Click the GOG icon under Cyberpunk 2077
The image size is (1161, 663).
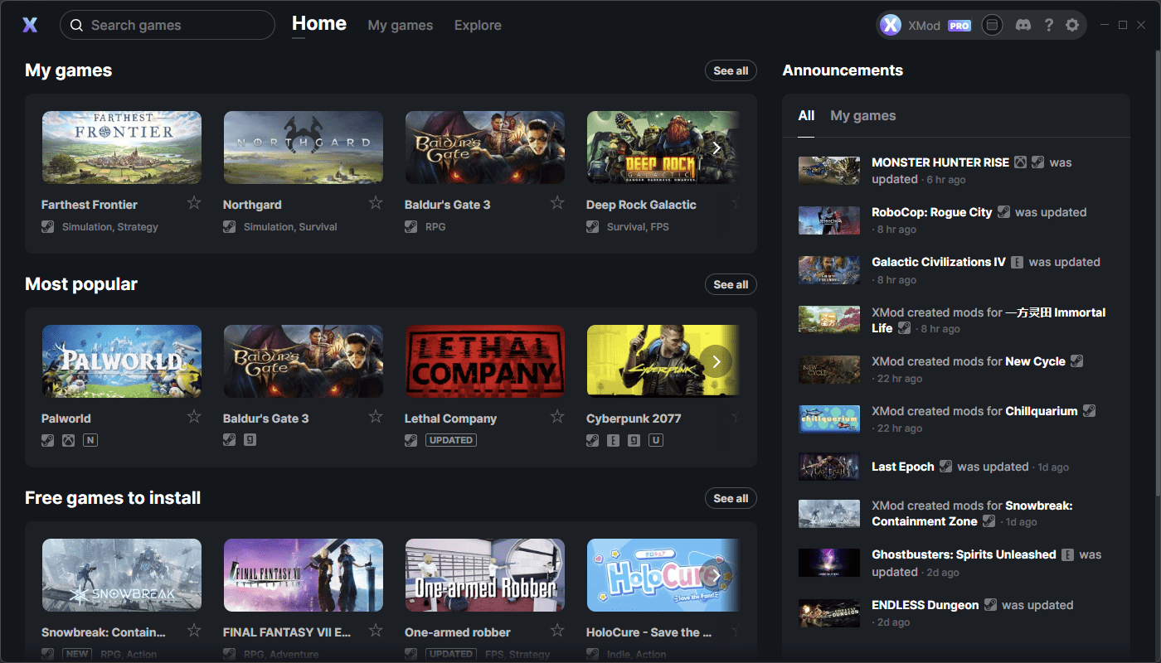[x=634, y=440]
